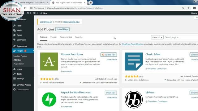Click Automattic author link under Akismet

[67, 71]
